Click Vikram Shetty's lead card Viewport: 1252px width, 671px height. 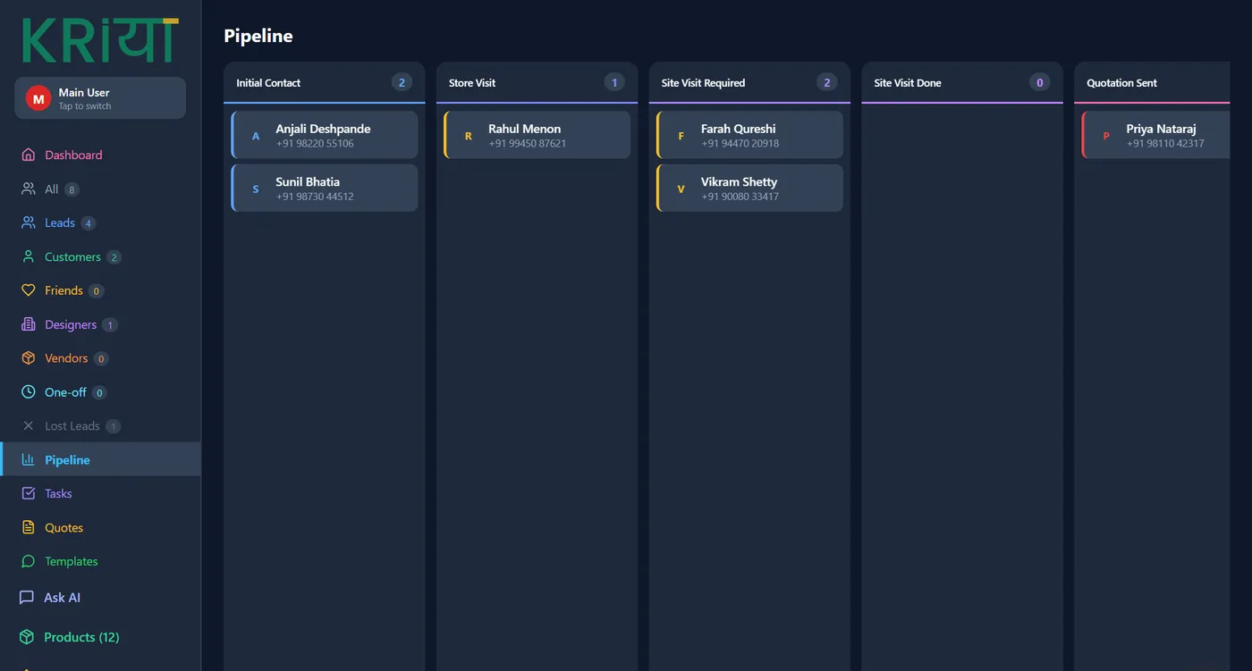click(x=749, y=188)
